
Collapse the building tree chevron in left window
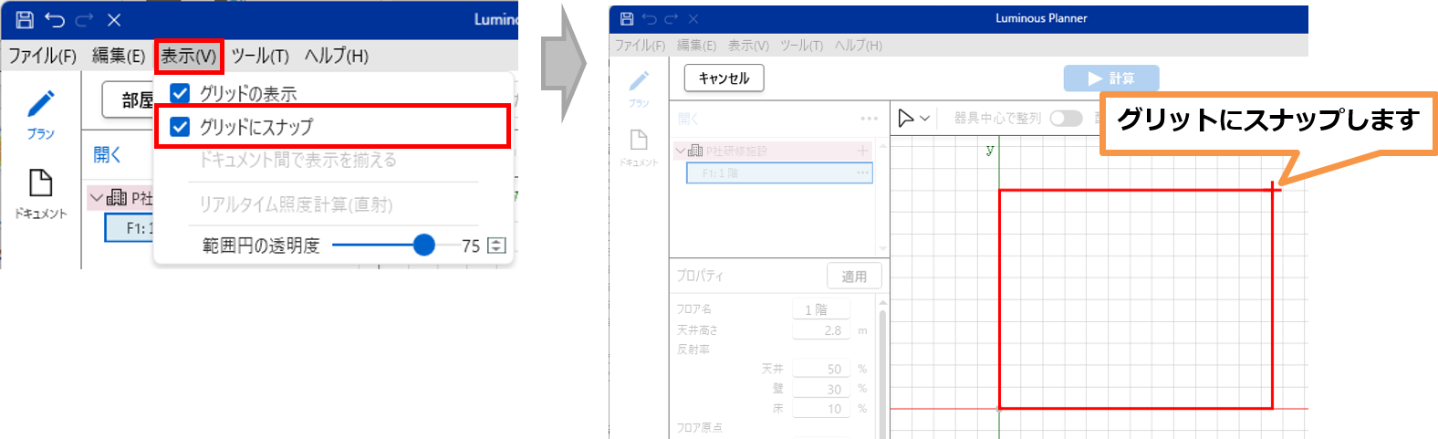pyautogui.click(x=97, y=197)
